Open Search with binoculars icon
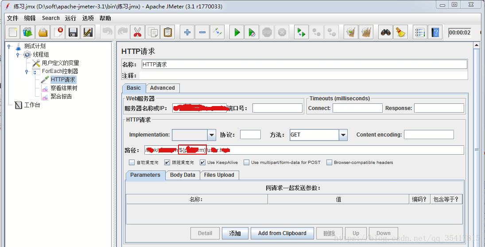This screenshot has width=485, height=247. (386, 32)
